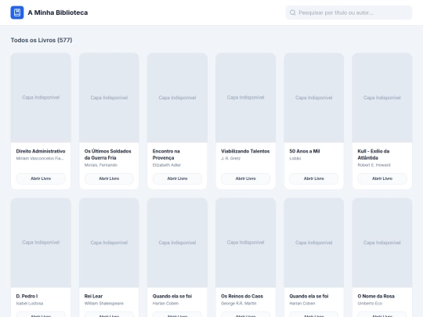
Task: Click the title O Nome da Rosa
Action: [x=376, y=296]
